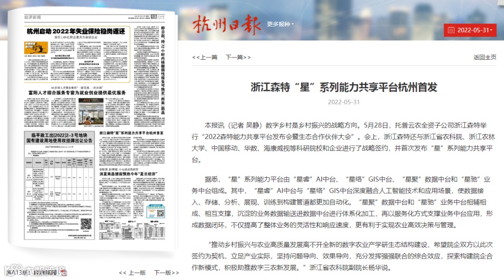
Task: Click article title 浙江森特"星"系列能力共享平台杭州首发
Action: (344, 87)
